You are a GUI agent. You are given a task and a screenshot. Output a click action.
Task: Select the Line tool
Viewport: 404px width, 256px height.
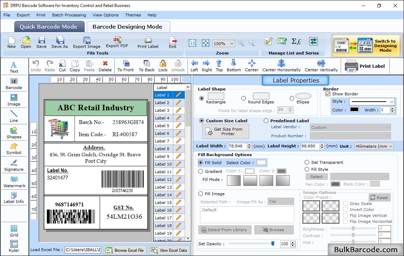14,116
